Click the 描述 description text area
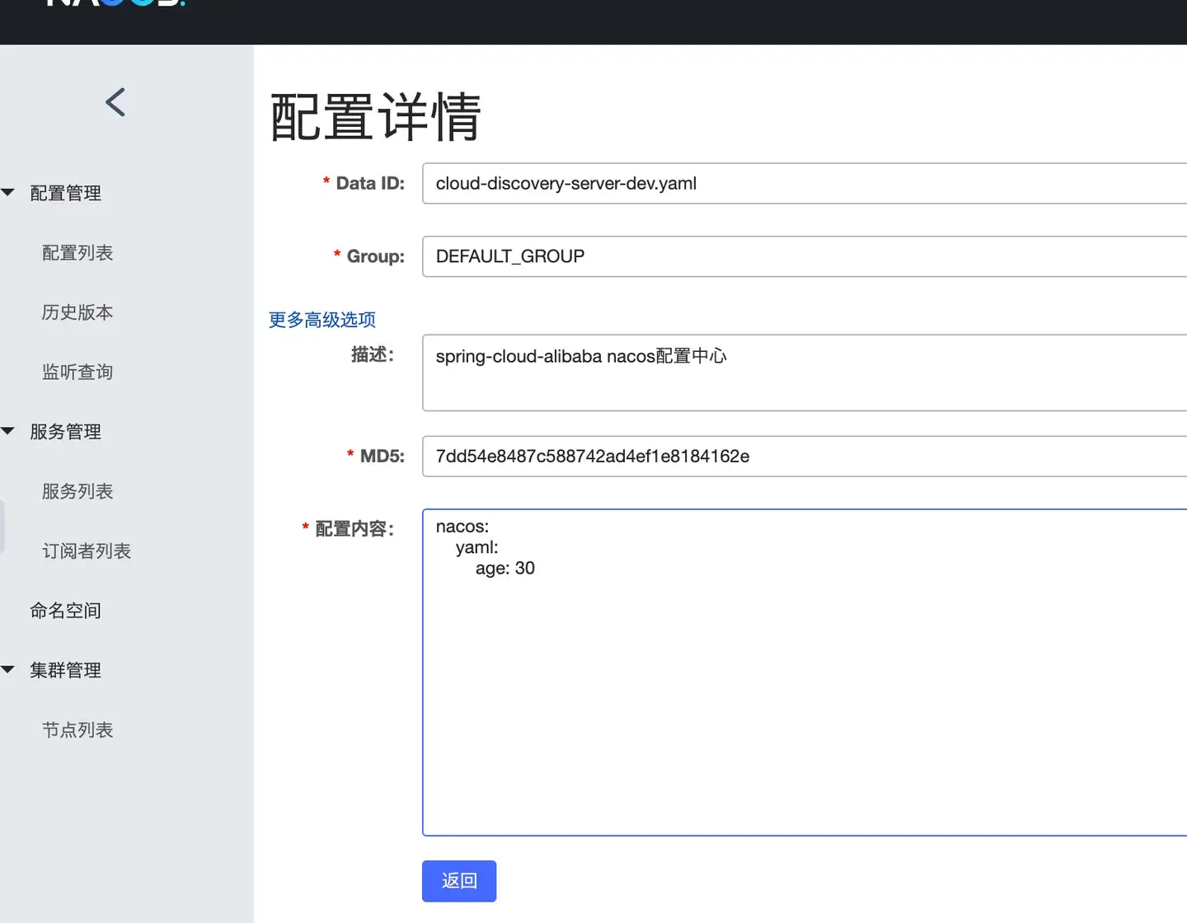The image size is (1187, 923). [x=805, y=372]
